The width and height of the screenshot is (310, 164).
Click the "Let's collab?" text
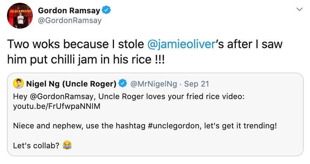36,145
